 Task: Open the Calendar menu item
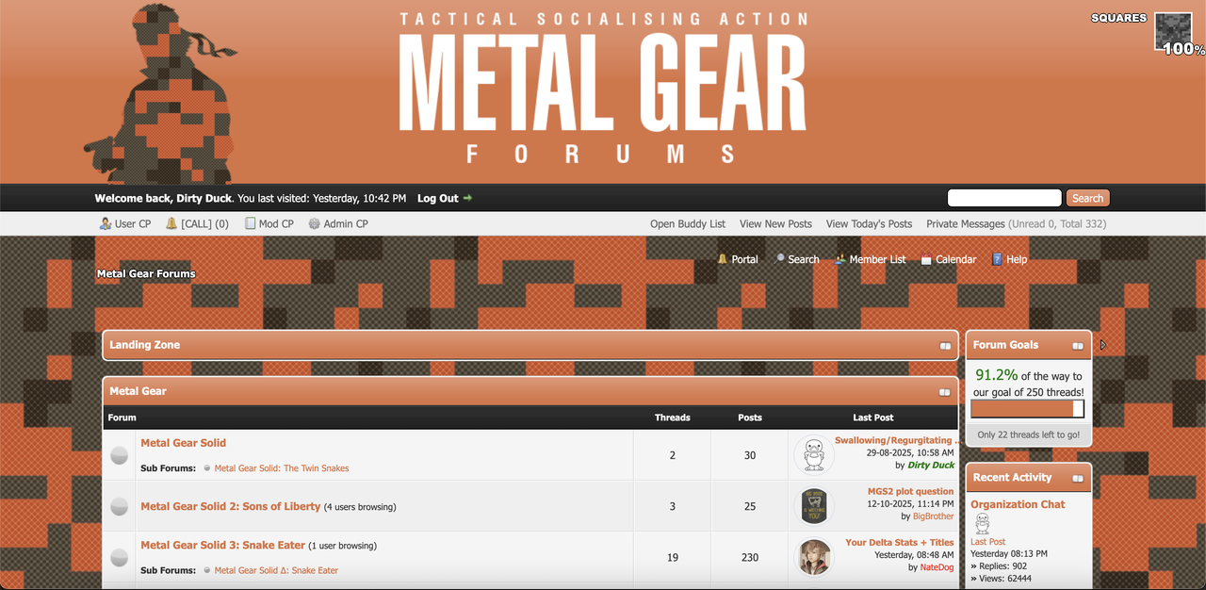(955, 259)
